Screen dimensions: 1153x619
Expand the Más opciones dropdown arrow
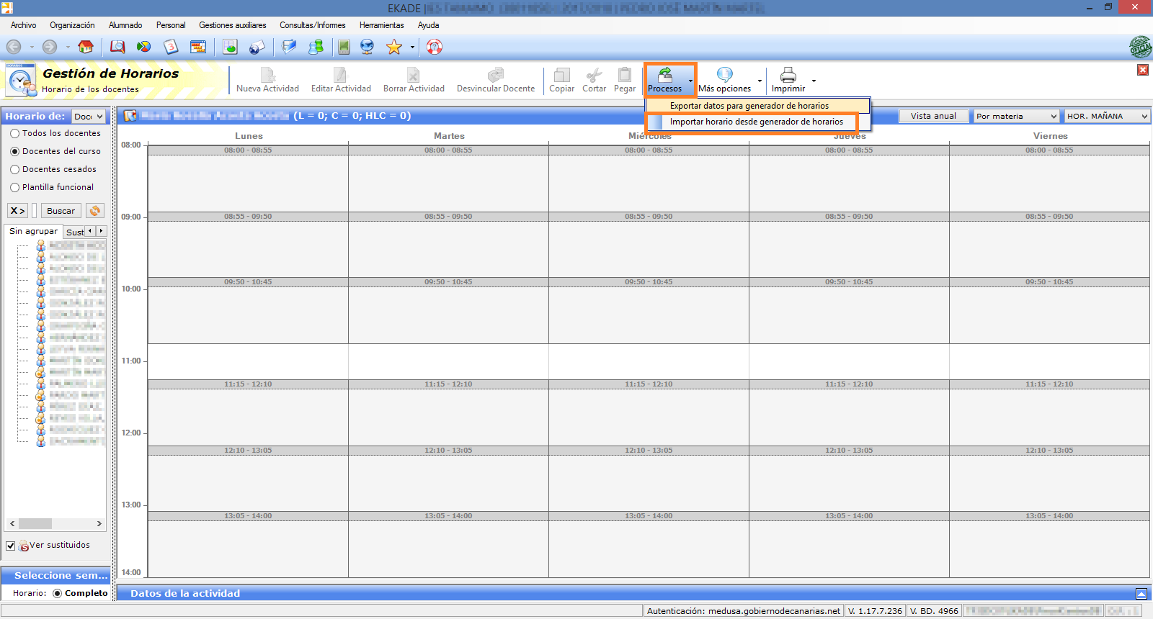click(760, 81)
